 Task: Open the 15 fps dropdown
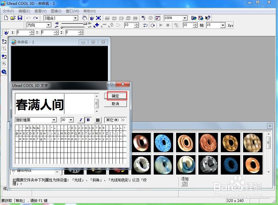(223, 25)
